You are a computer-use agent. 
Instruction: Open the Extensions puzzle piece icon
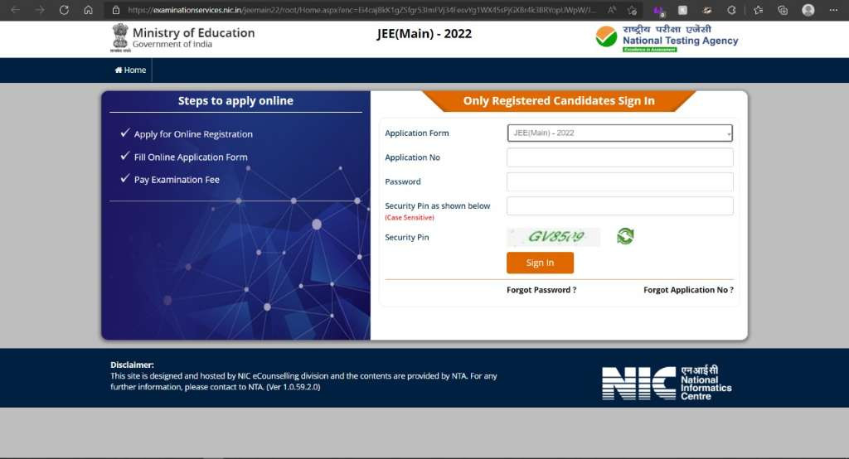[731, 10]
